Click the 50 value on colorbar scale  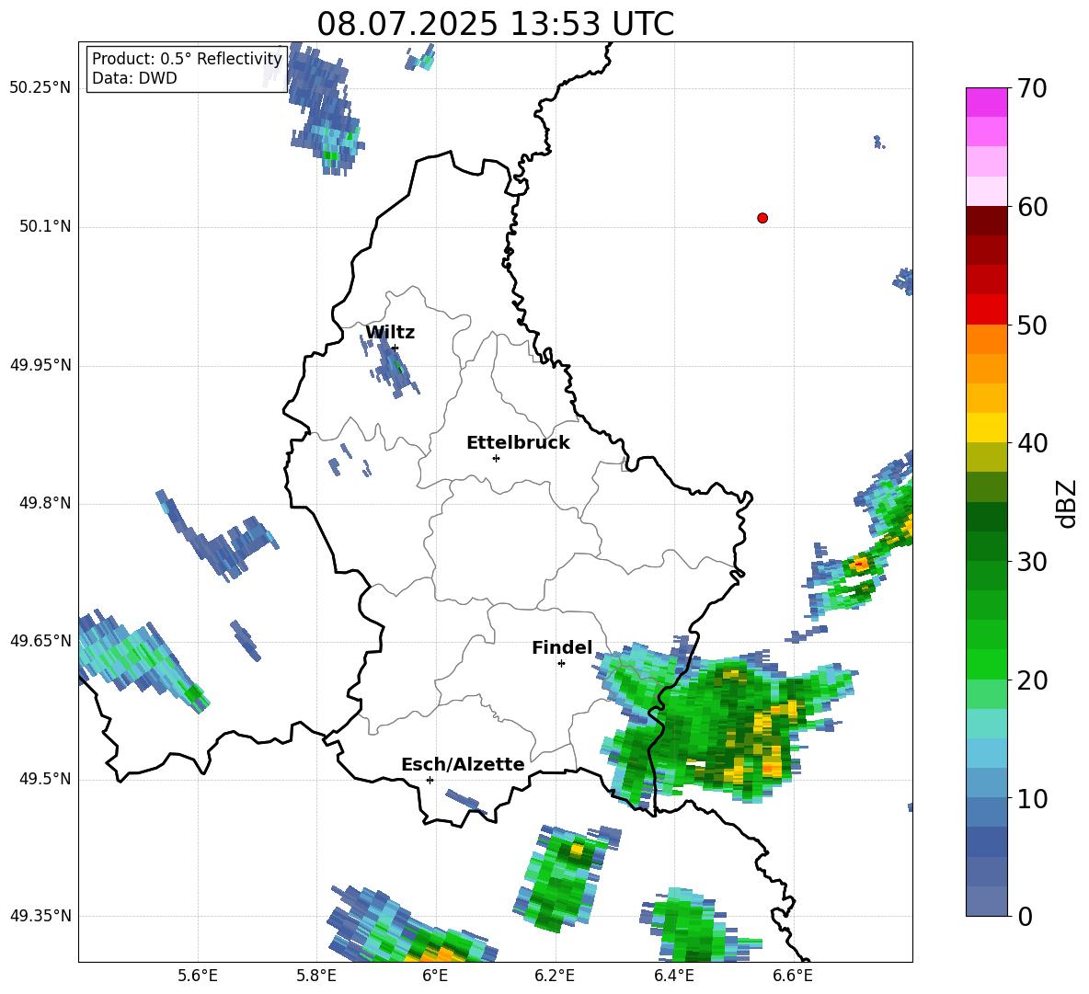(1031, 325)
